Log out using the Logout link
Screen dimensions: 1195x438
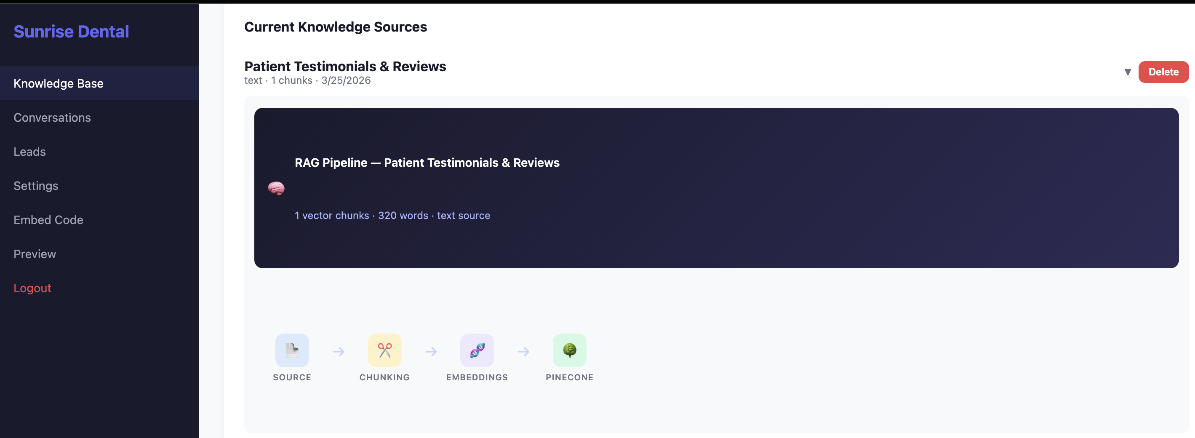(x=32, y=288)
